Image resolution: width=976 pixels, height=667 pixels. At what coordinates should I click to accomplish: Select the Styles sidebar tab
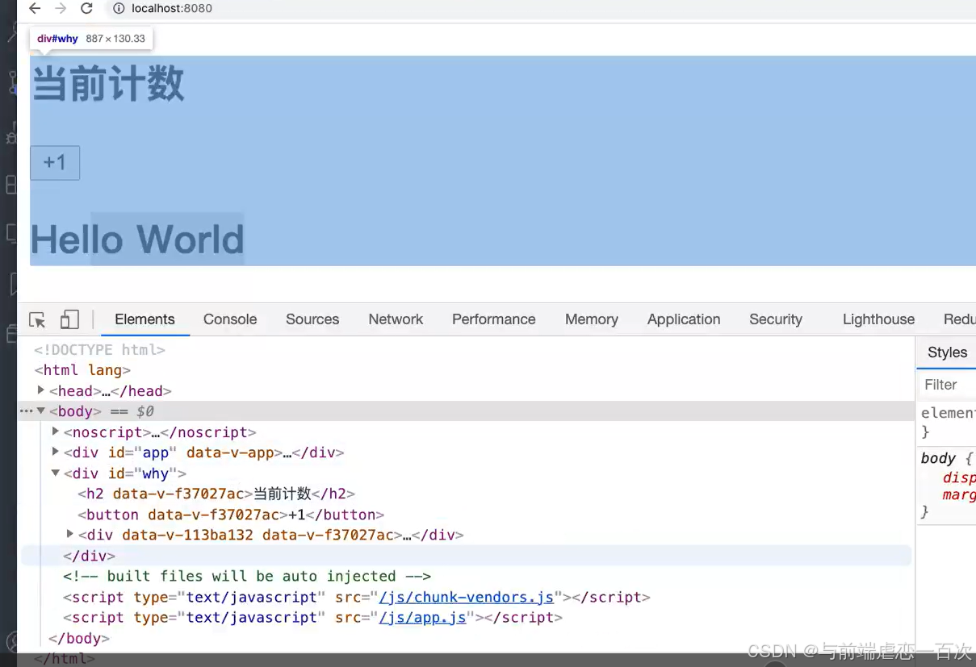click(x=947, y=352)
